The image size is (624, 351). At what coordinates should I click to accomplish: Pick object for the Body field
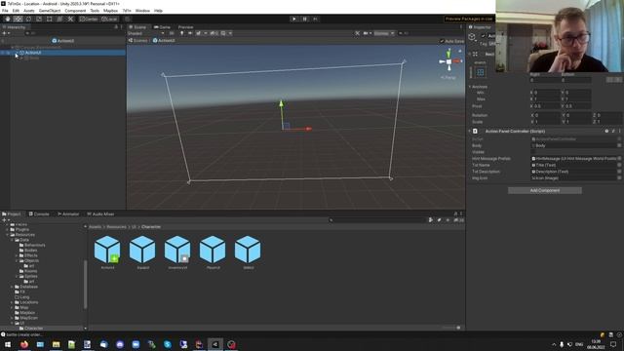619,145
